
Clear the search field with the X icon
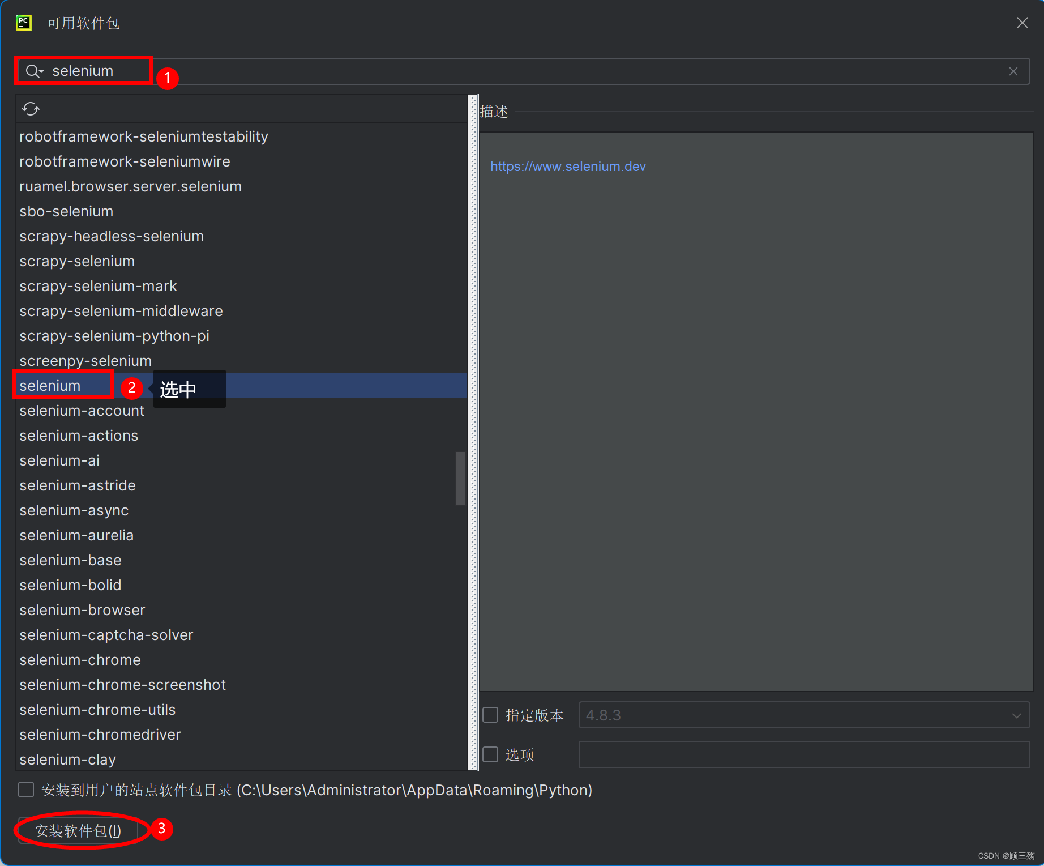point(1013,71)
